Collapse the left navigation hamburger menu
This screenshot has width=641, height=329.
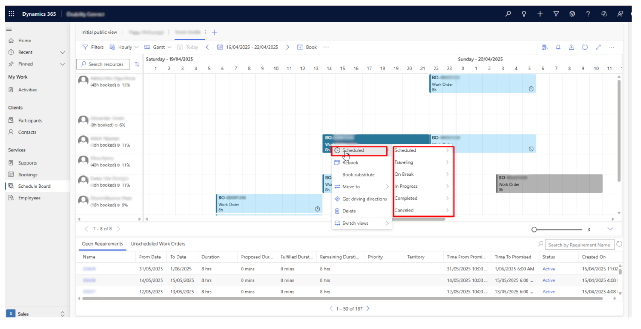[x=9, y=29]
